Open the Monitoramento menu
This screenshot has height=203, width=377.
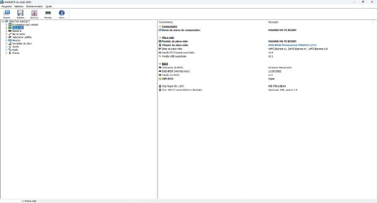pos(34,6)
